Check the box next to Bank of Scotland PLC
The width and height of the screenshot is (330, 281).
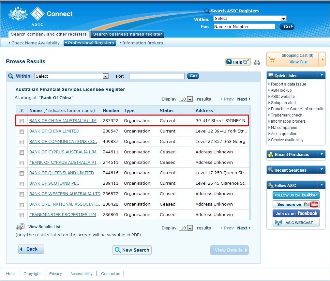click(22, 184)
